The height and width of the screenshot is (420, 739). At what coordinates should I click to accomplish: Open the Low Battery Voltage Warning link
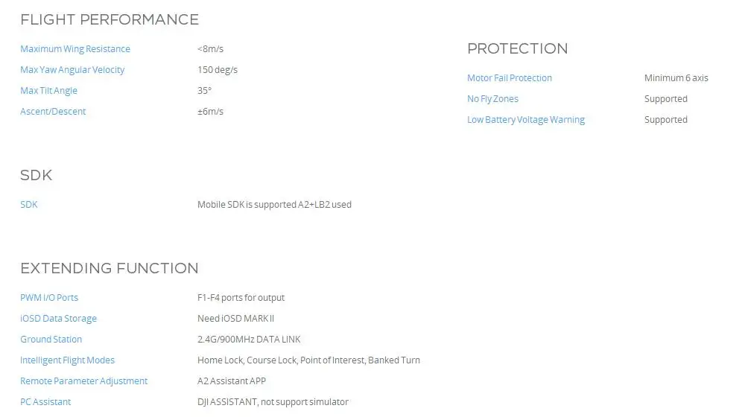click(526, 120)
